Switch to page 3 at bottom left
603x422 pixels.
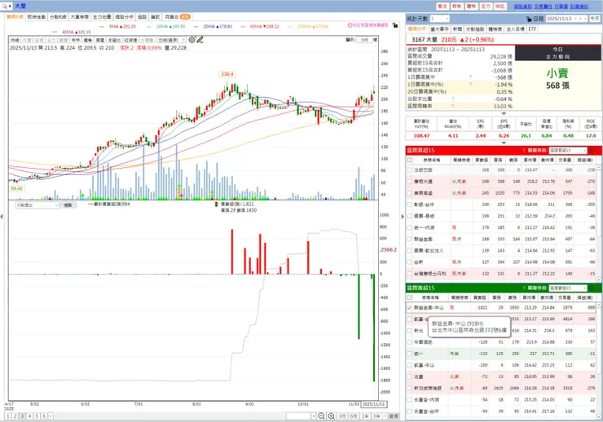(x=22, y=415)
